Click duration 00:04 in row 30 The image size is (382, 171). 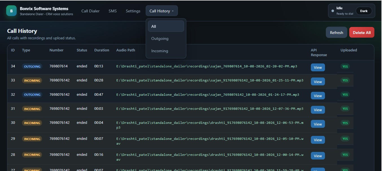point(99,123)
